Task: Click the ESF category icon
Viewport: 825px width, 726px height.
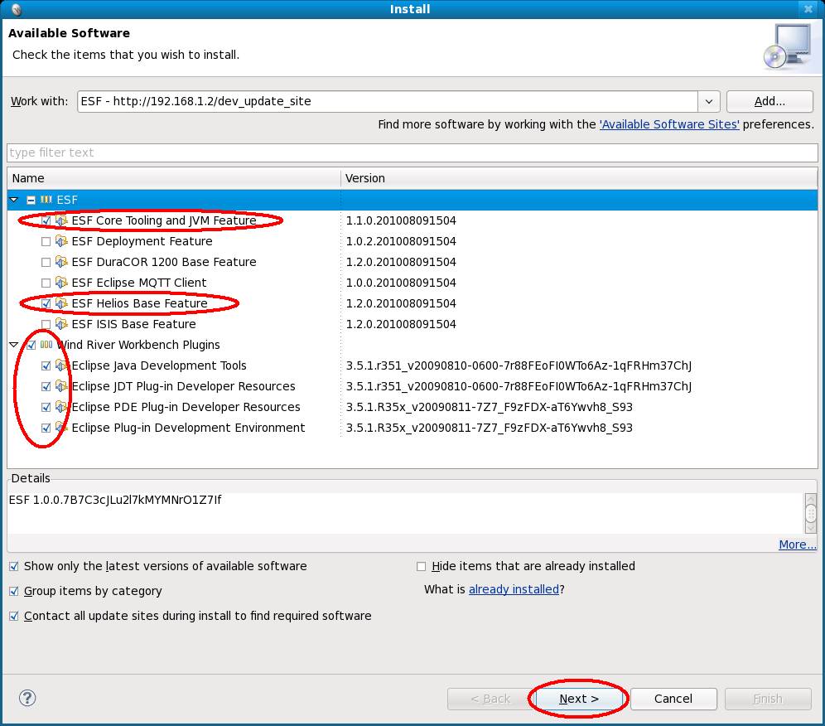Action: [46, 200]
